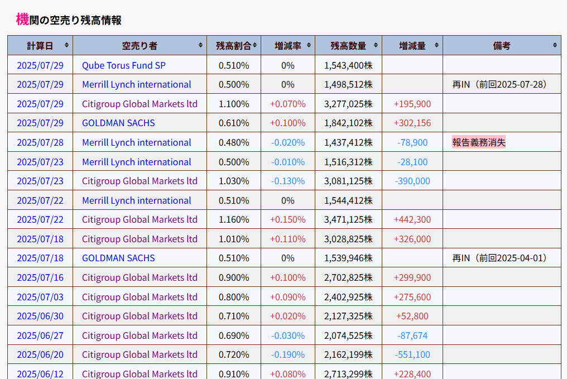Click the 計算日 column header label
This screenshot has width=567, height=379.
(x=40, y=46)
